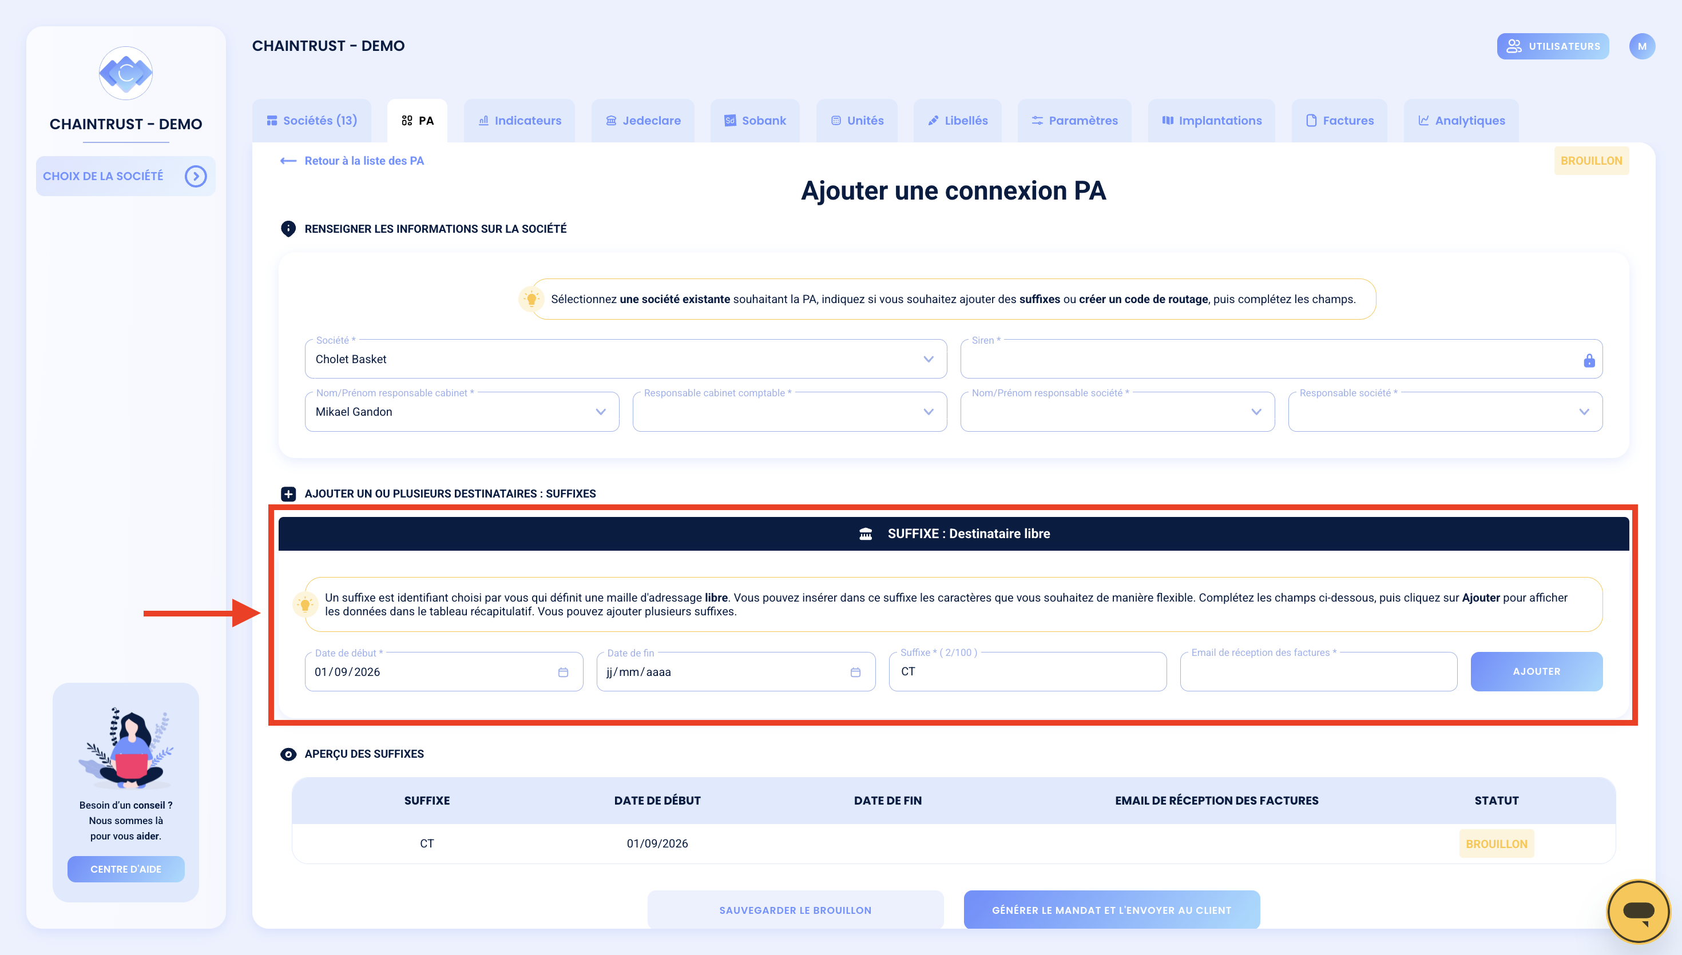This screenshot has height=955, width=1682.
Task: Click the Libellés pencil icon
Action: coord(933,121)
